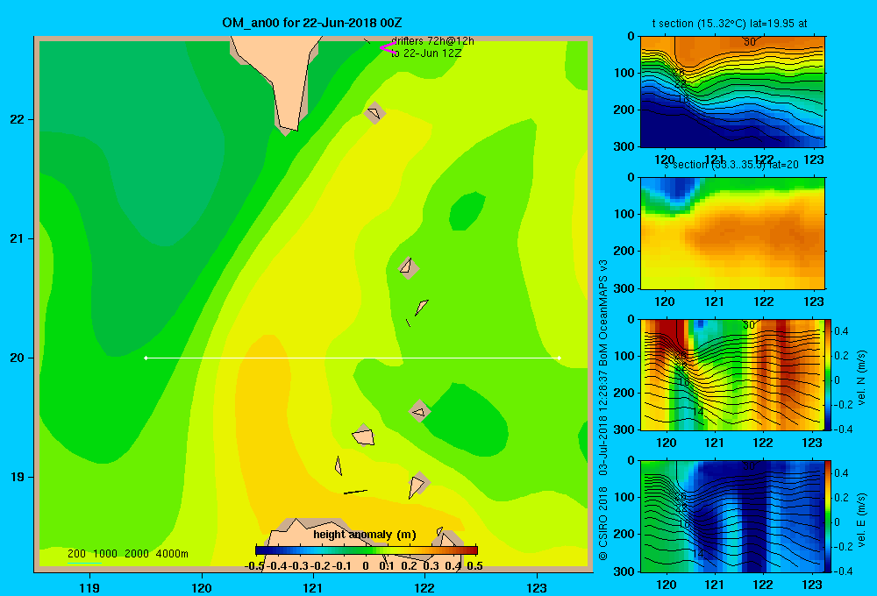The image size is (877, 596).
Task: Open the salinity section panel
Action: point(732,233)
